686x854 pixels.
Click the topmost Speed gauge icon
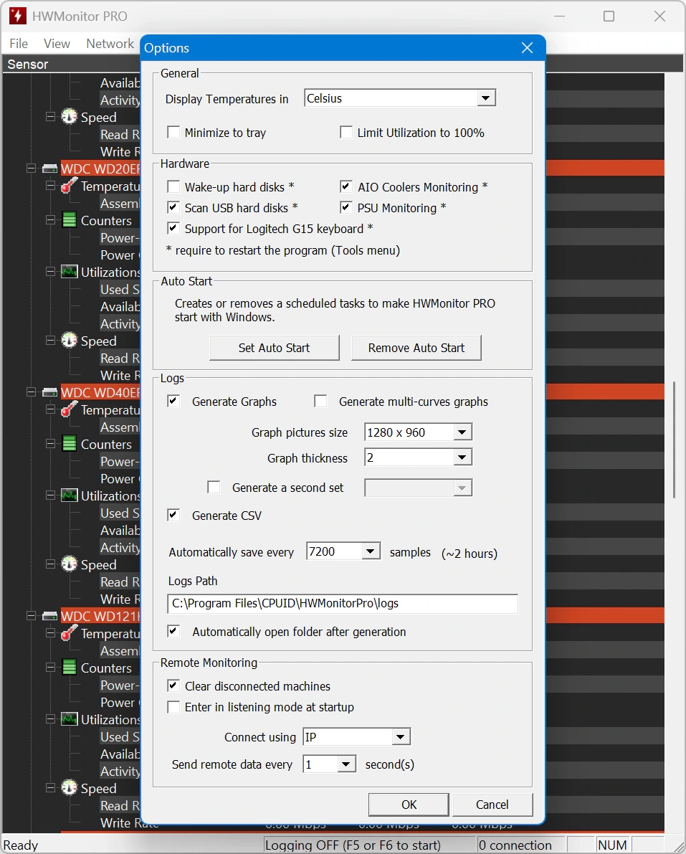69,117
